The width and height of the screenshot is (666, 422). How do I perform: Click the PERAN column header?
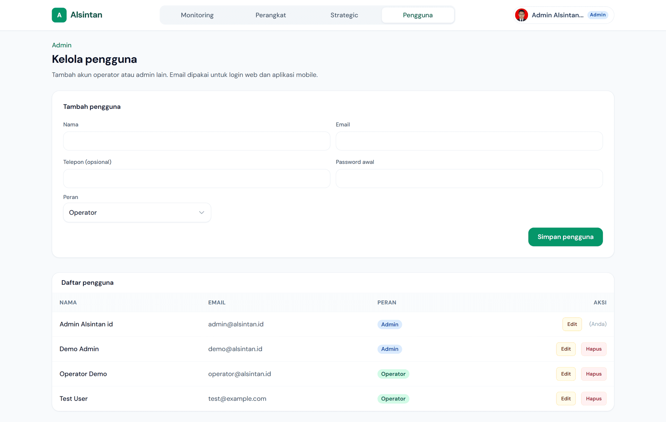(387, 302)
